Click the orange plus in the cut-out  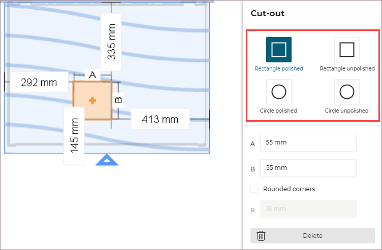click(x=92, y=101)
